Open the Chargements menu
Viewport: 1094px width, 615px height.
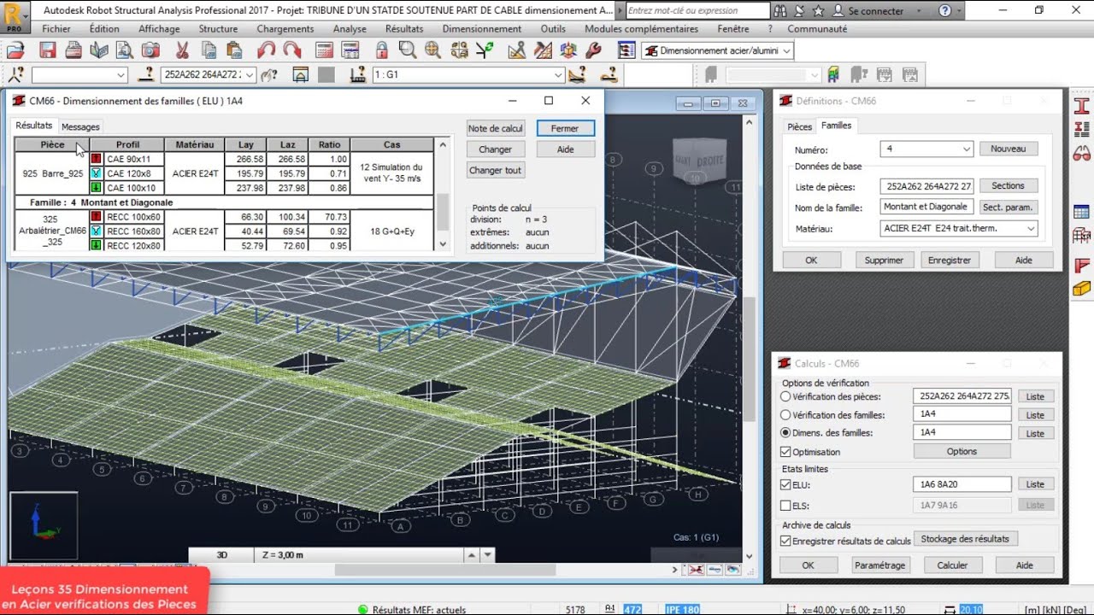[x=285, y=29]
